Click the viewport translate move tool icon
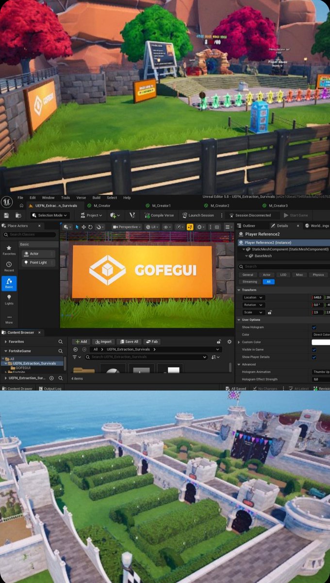The image size is (330, 583). [x=83, y=227]
